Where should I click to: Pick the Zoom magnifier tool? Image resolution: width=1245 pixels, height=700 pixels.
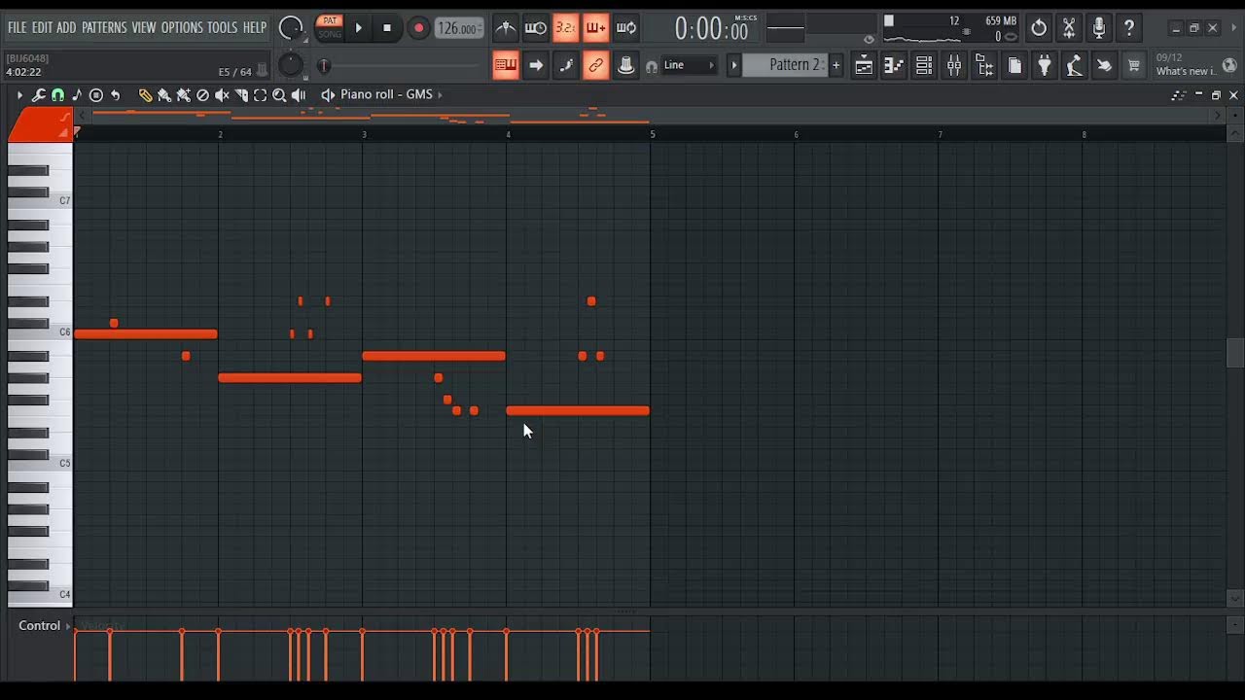point(279,95)
